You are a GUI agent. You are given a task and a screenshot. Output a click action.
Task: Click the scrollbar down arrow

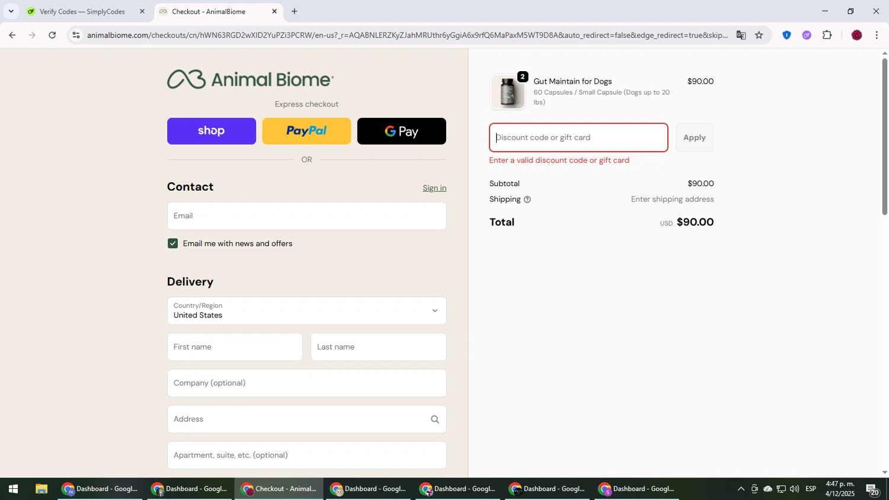(x=885, y=473)
